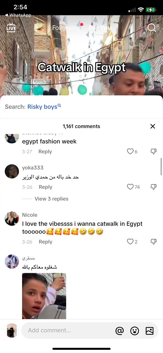Open the LIVE icon at top left
163x353 pixels.
[11, 28]
